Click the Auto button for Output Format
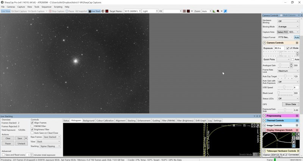 (x=297, y=37)
